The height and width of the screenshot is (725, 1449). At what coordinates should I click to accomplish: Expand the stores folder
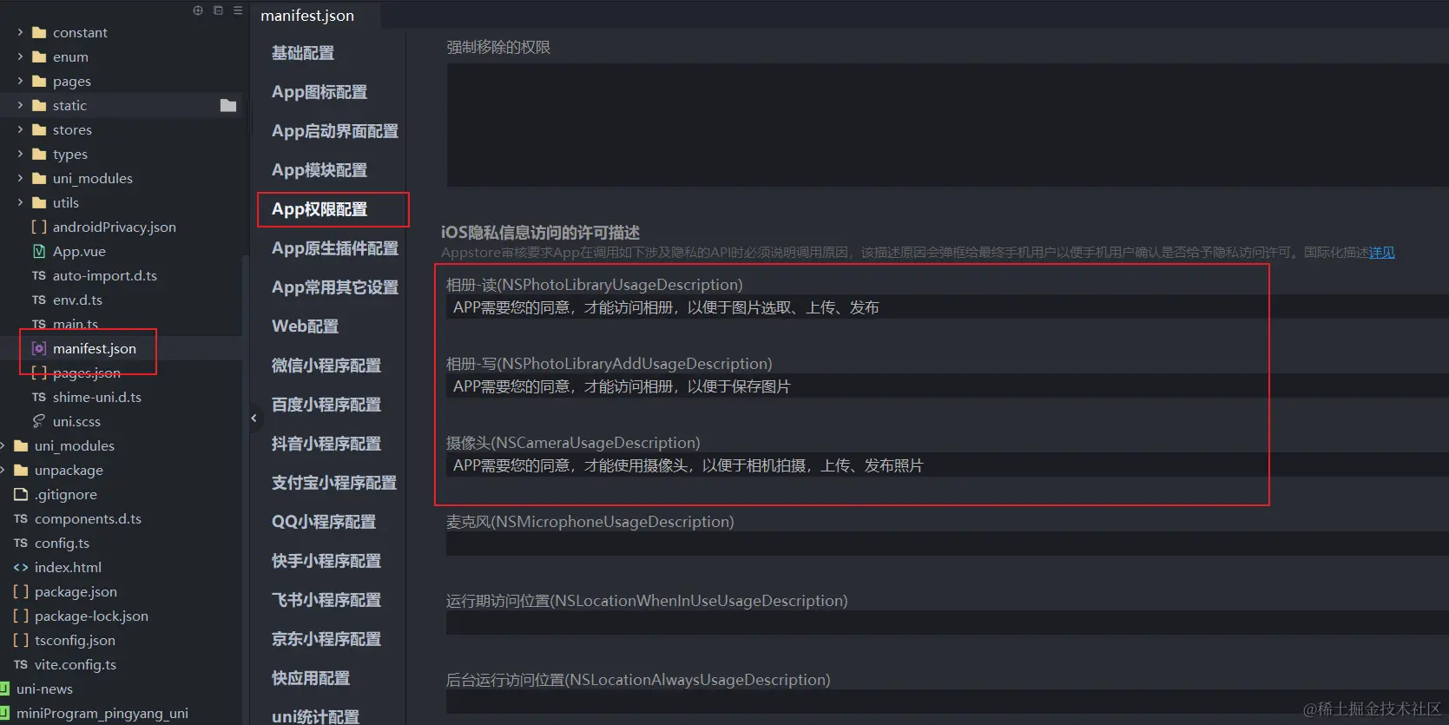(20, 129)
